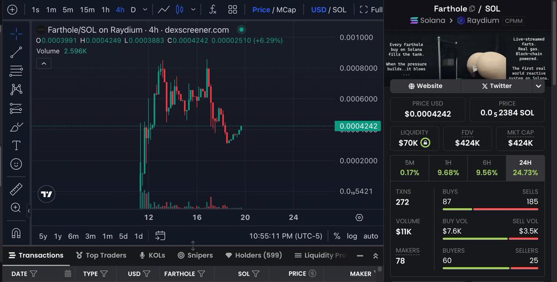The height and width of the screenshot is (282, 557).
Task: Select the text annotation tool
Action: pyautogui.click(x=16, y=146)
